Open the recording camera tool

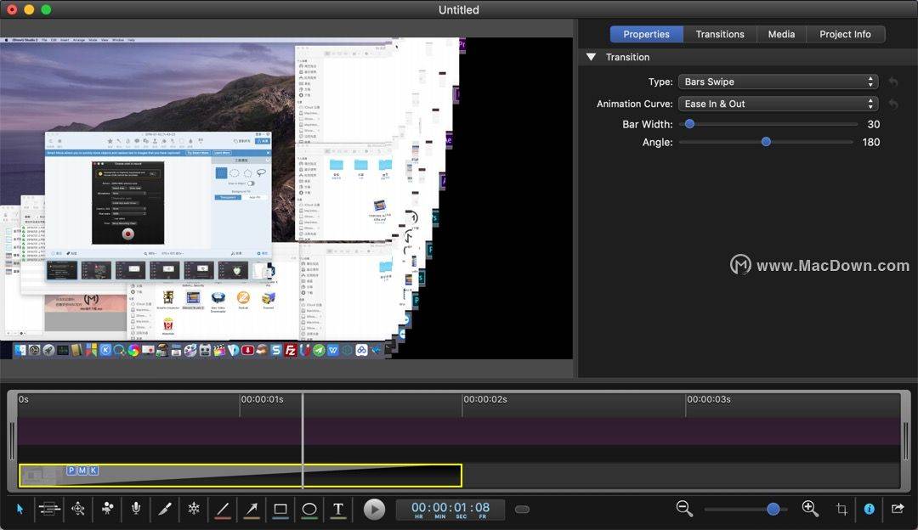(x=107, y=509)
